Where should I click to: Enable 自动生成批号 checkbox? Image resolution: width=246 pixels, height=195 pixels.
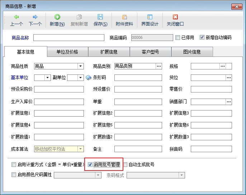pos(126,165)
